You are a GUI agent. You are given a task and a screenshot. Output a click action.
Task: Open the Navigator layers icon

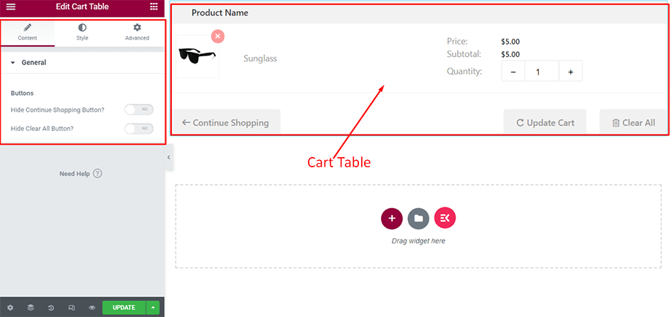[31, 308]
